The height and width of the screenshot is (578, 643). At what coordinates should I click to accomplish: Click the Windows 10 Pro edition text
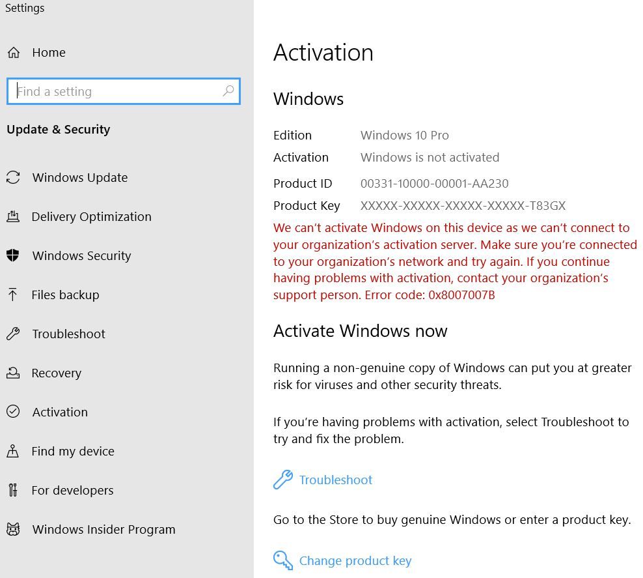pos(405,135)
